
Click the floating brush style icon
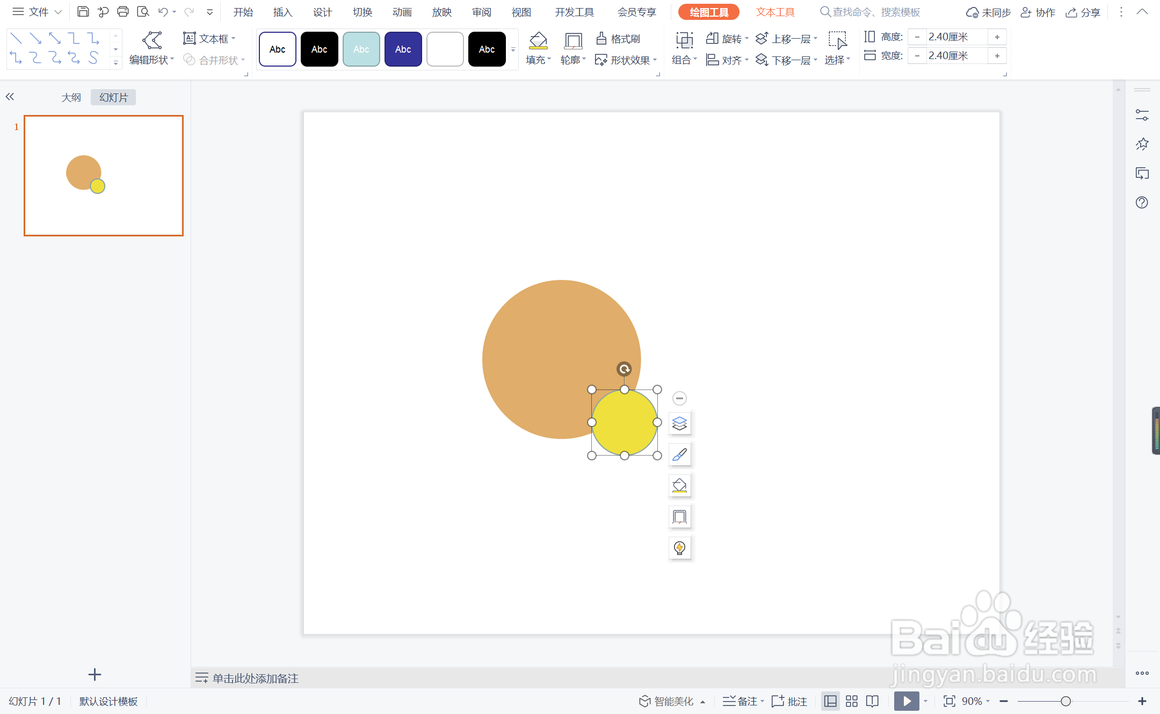point(679,455)
